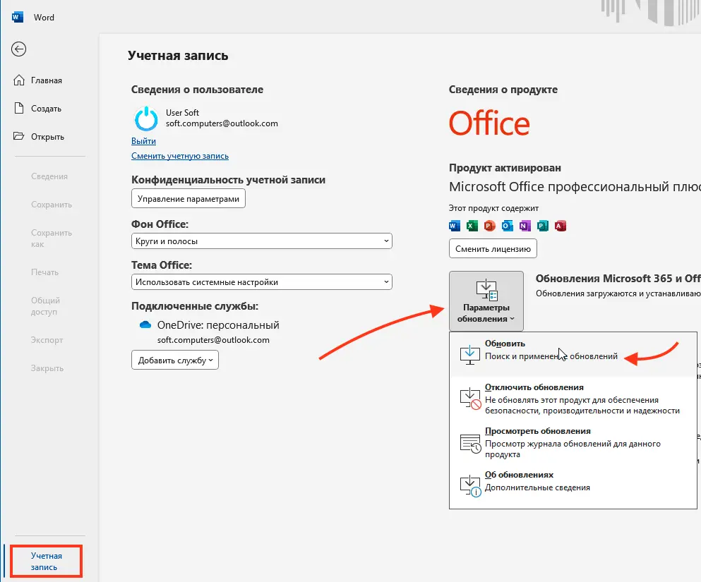701x582 pixels.
Task: Choose Просмотреть обновления menu entry
Action: (573, 442)
